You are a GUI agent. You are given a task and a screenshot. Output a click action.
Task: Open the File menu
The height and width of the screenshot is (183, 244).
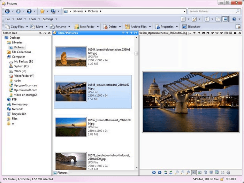[x=8, y=19]
